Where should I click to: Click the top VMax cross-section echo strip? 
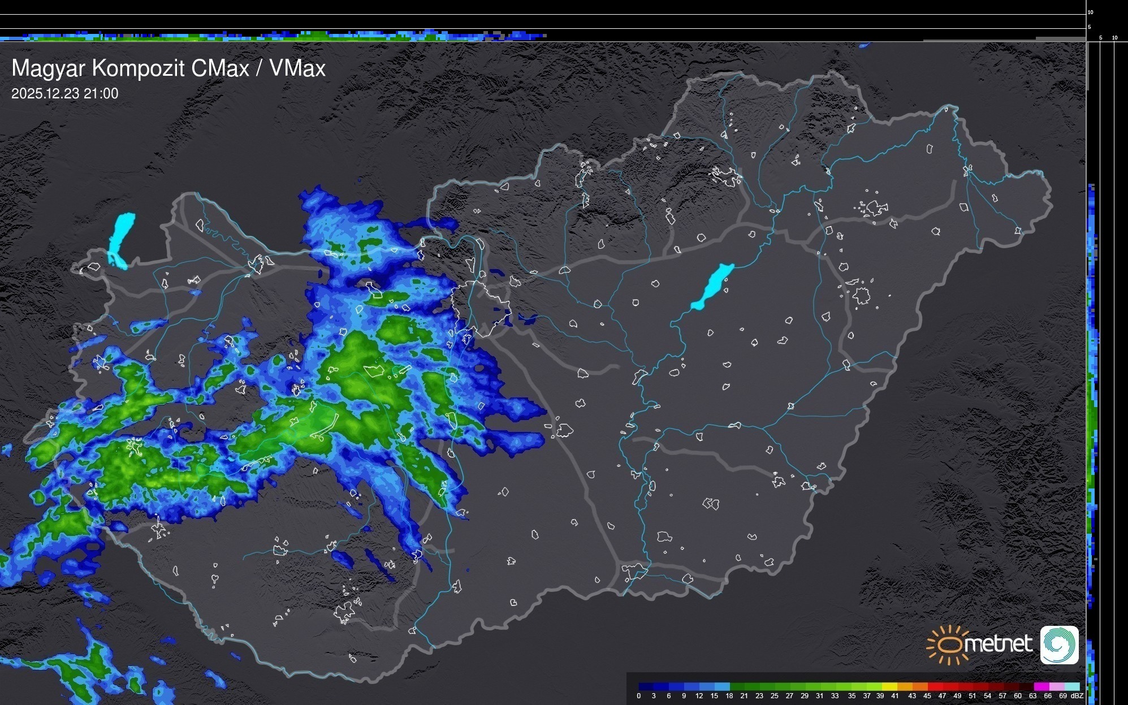pos(271,37)
